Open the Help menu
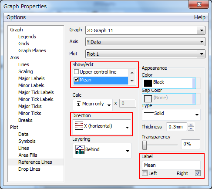Image resolution: width=212 pixels, height=189 pixels. click(200, 17)
